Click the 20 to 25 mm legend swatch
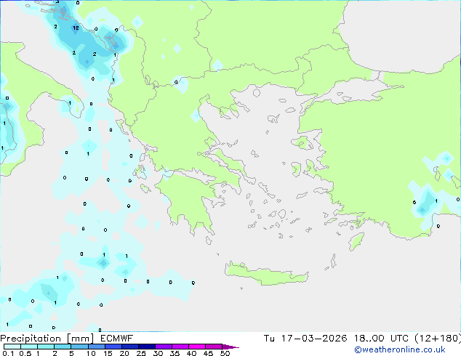Screen dimensions: 461x356 [129, 347]
